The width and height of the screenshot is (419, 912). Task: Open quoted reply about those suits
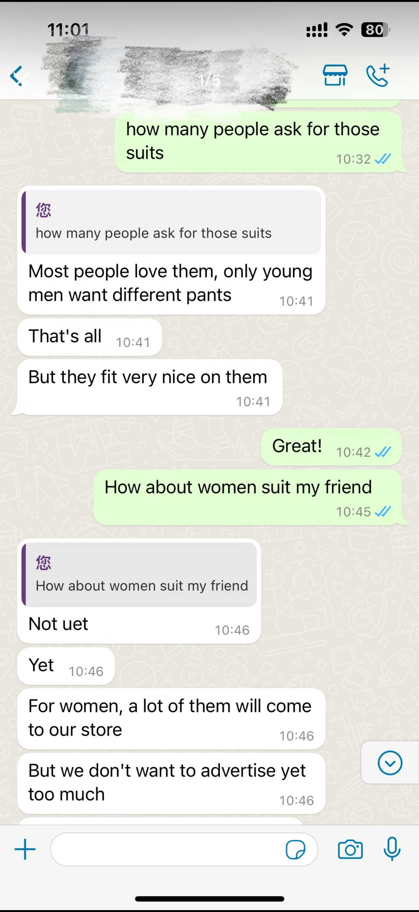pyautogui.click(x=171, y=222)
